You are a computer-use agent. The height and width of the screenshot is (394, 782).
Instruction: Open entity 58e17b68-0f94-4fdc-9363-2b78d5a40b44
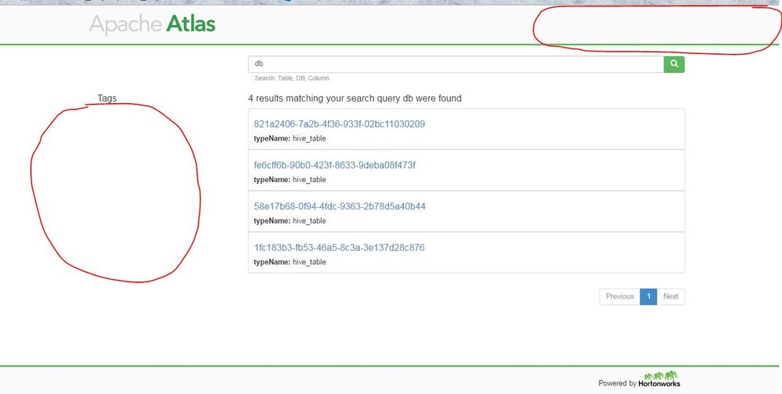click(x=340, y=206)
